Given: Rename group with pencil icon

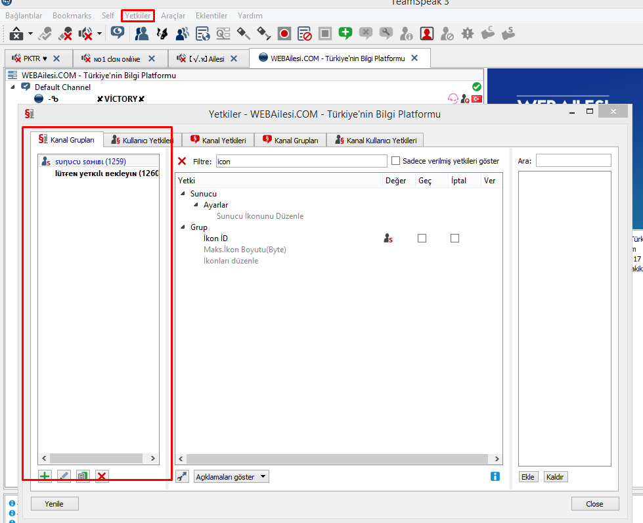Looking at the screenshot, I should click(64, 476).
